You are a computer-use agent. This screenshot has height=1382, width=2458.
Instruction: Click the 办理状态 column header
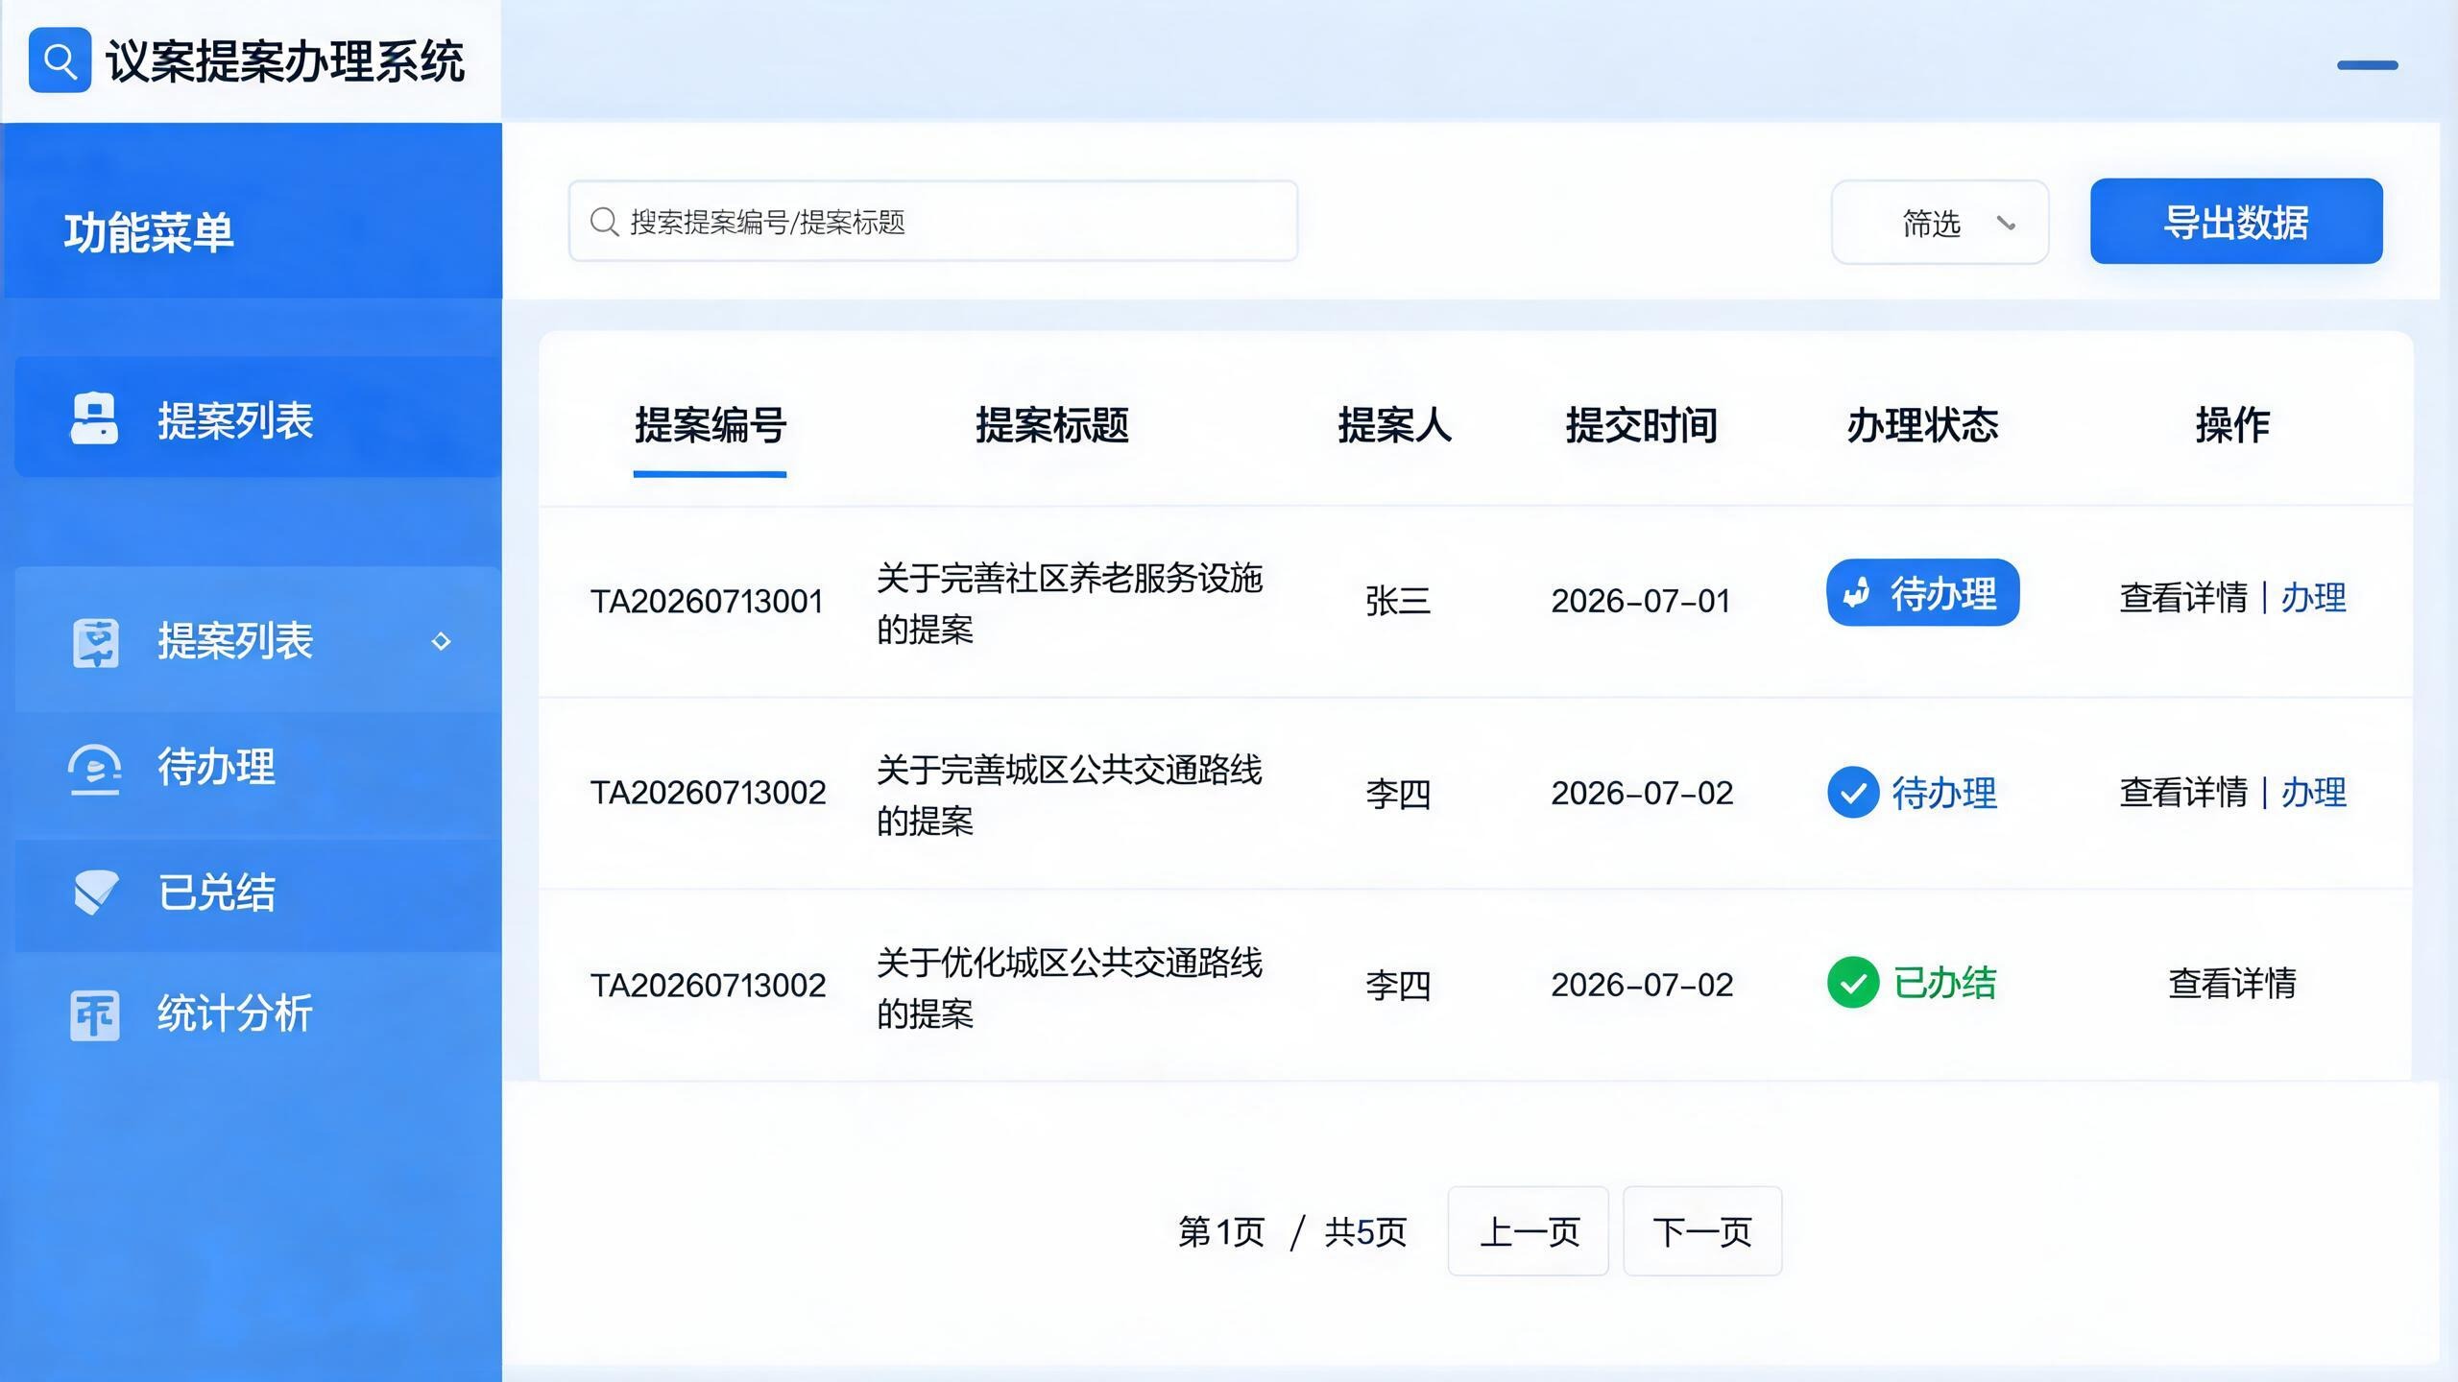pos(1922,425)
